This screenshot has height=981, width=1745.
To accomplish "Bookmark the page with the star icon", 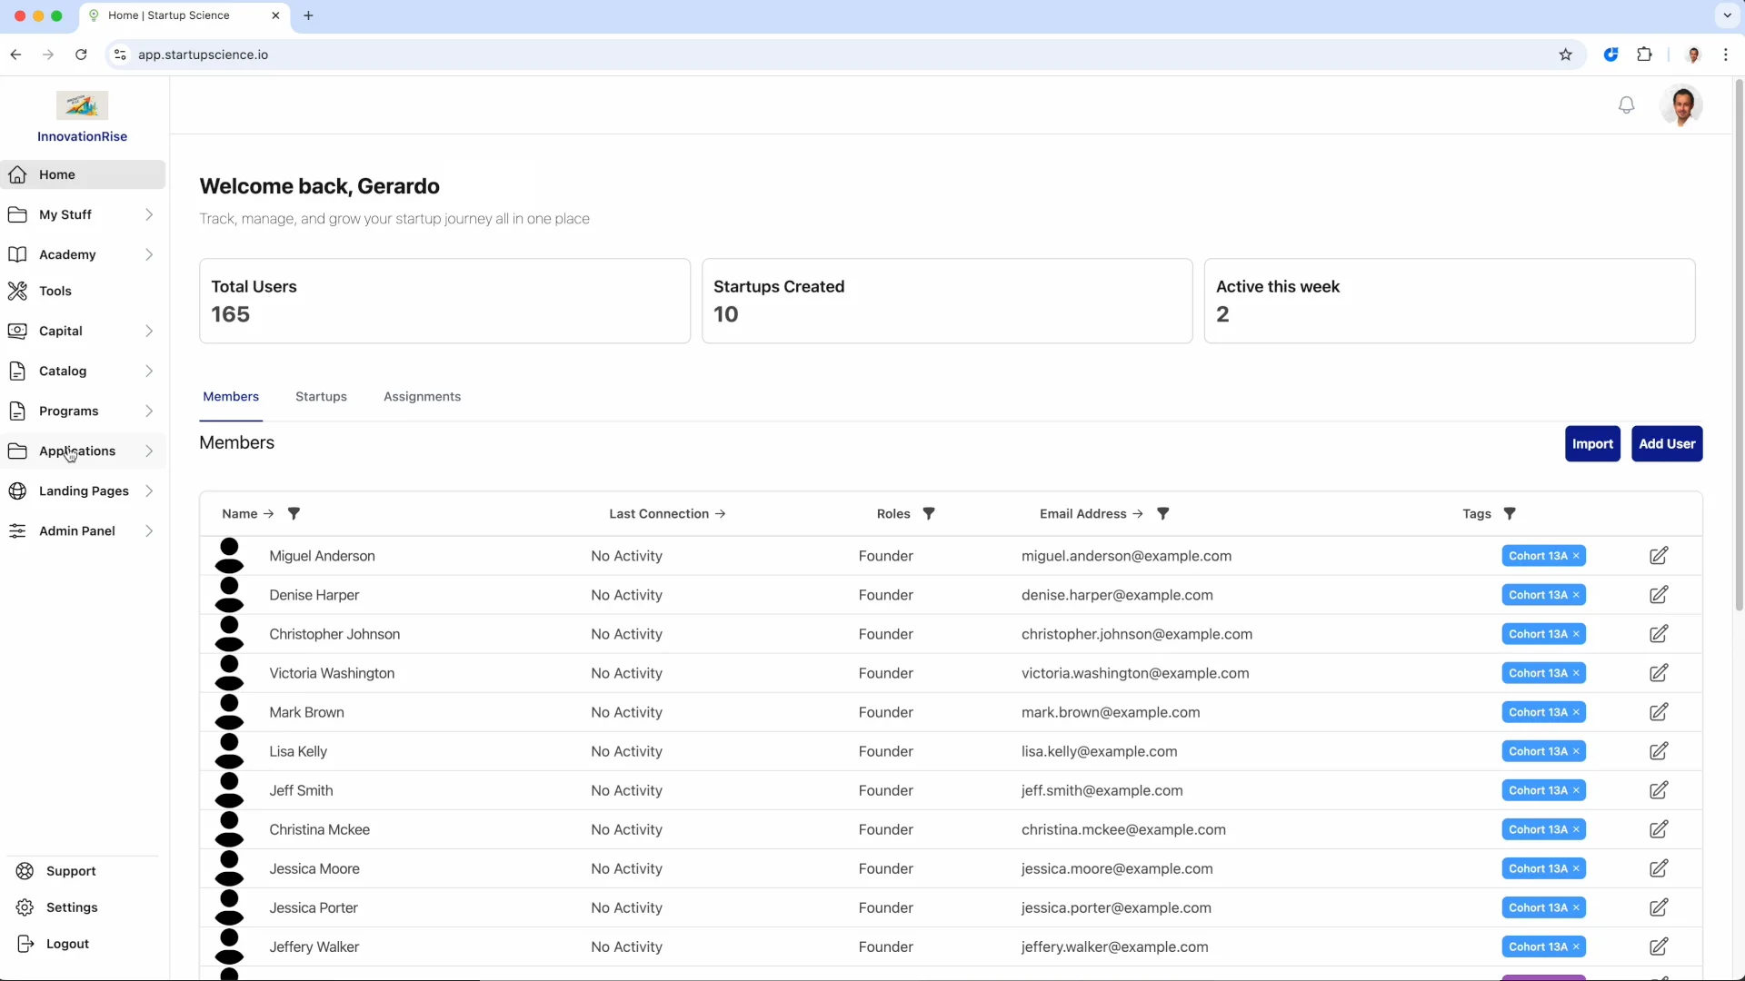I will click(1566, 54).
